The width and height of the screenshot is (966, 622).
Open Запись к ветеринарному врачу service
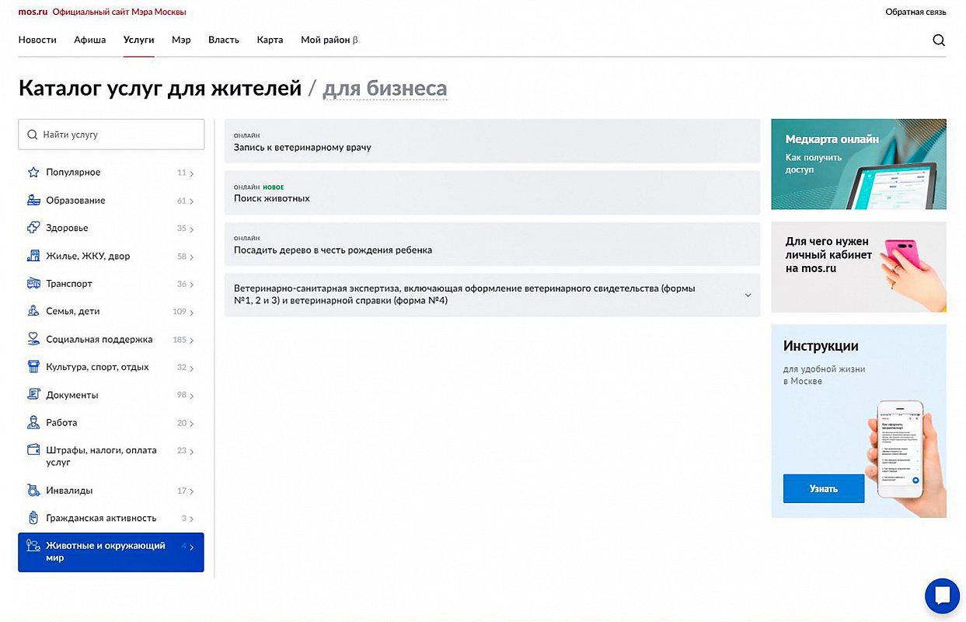pos(302,147)
